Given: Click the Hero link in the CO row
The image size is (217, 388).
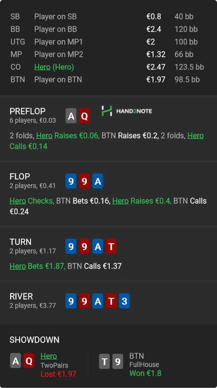Looking at the screenshot, I should (42, 67).
